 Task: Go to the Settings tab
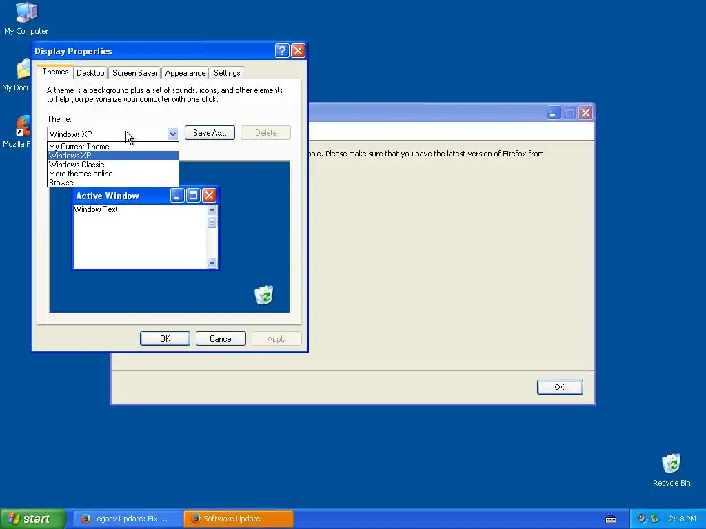coord(227,73)
